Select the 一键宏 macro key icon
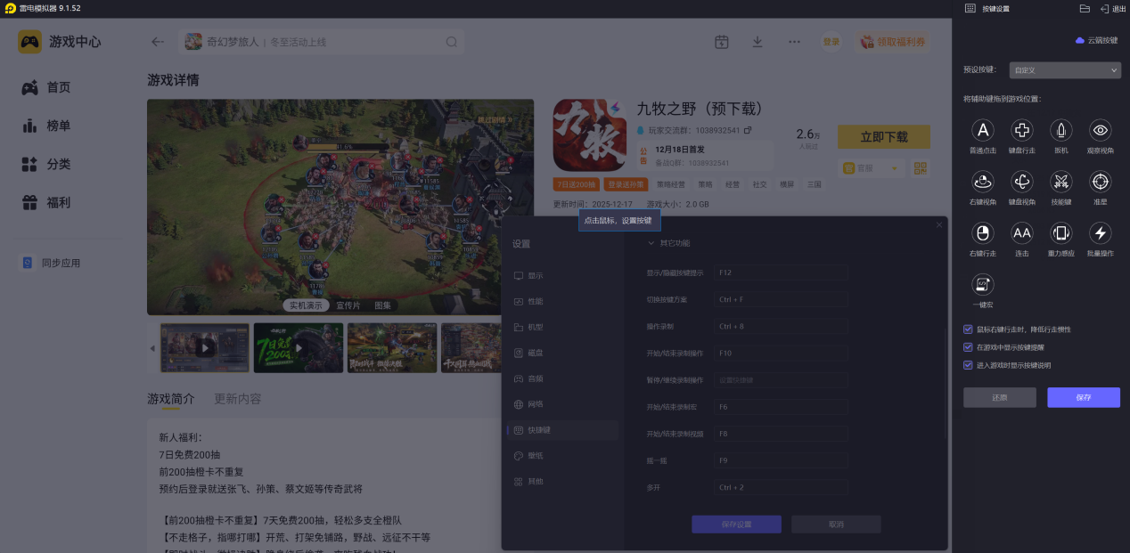1130x553 pixels. coord(982,284)
